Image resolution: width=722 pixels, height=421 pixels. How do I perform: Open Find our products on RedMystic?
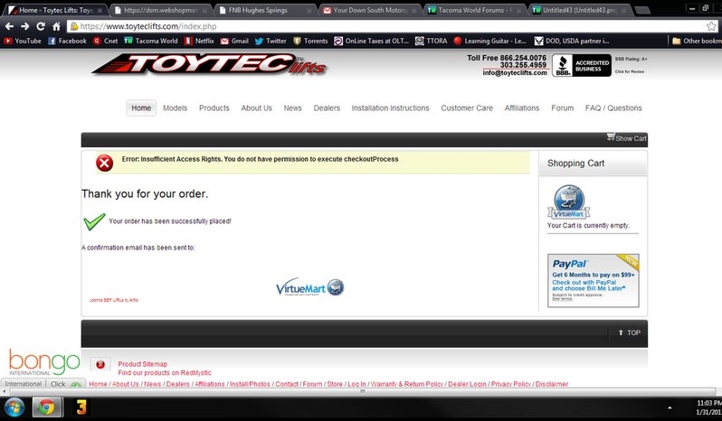pyautogui.click(x=165, y=373)
